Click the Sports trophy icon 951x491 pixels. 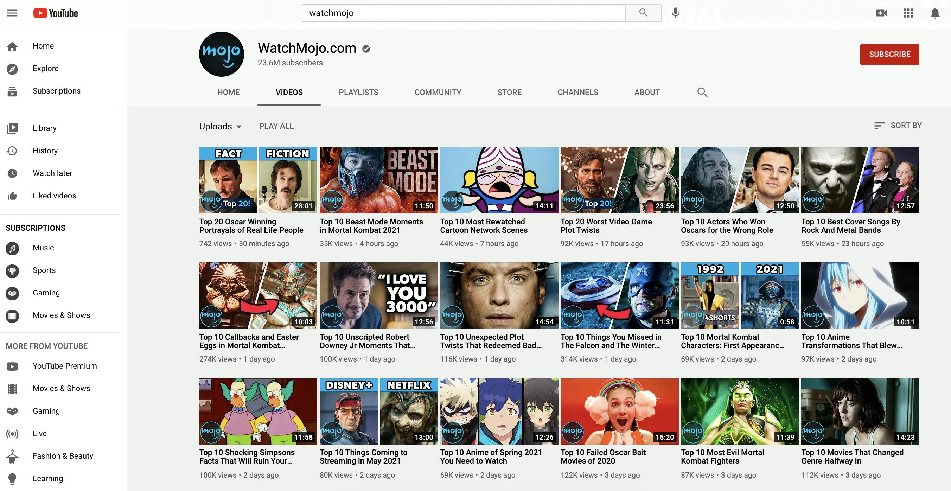(x=12, y=270)
